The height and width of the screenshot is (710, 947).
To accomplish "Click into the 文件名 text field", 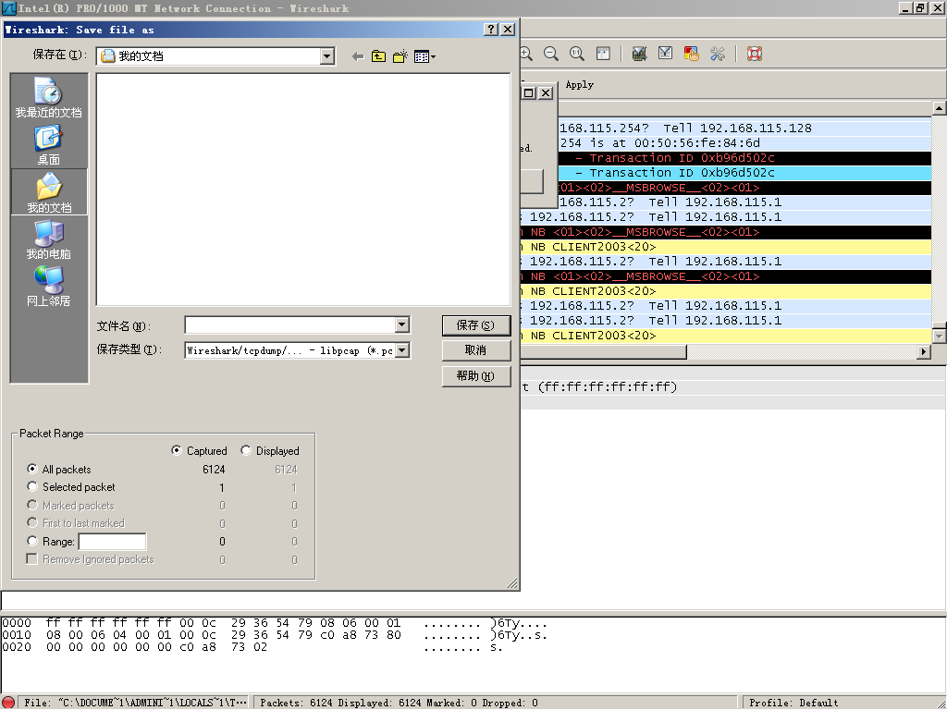I will pos(289,325).
